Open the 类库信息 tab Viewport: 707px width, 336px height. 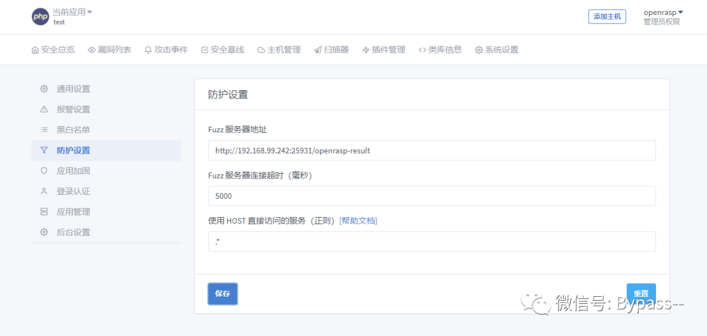point(440,50)
